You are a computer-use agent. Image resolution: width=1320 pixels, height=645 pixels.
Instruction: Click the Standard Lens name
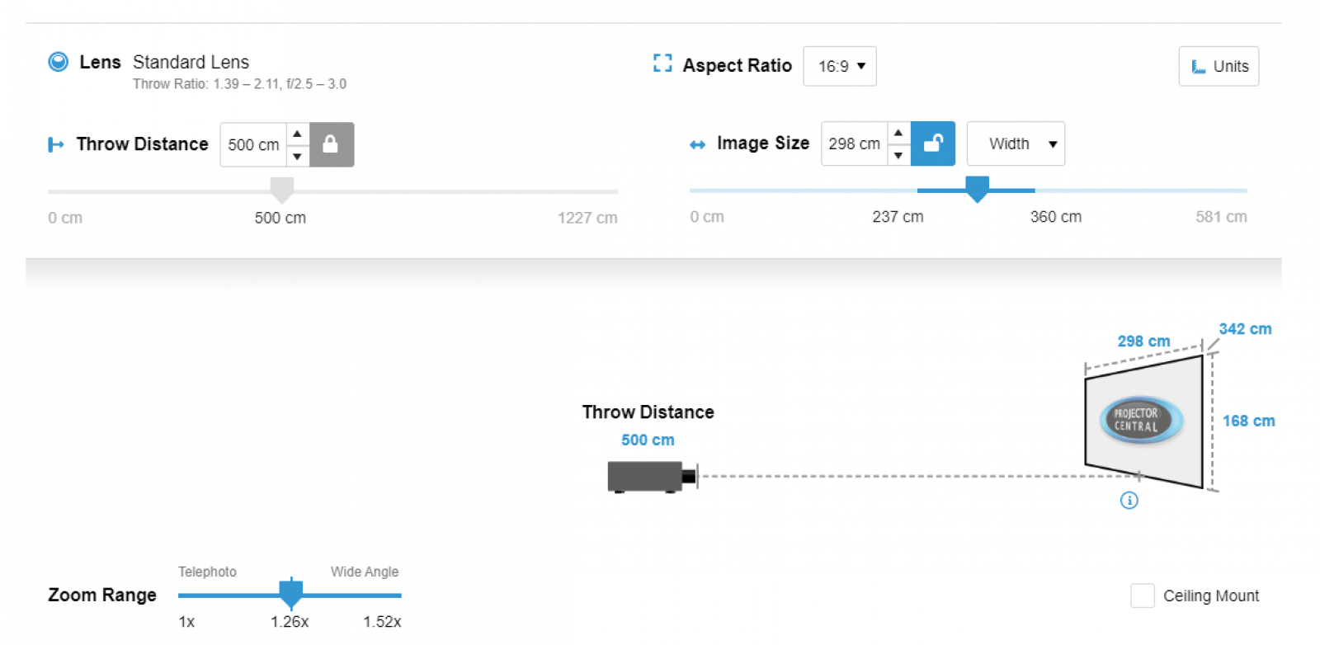click(191, 63)
